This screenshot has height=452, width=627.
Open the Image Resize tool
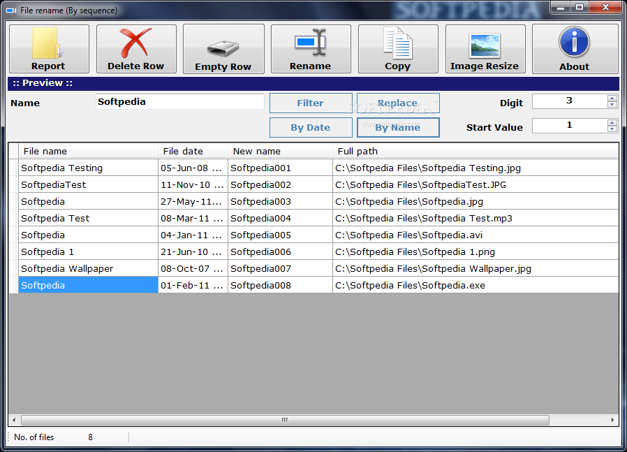point(485,49)
